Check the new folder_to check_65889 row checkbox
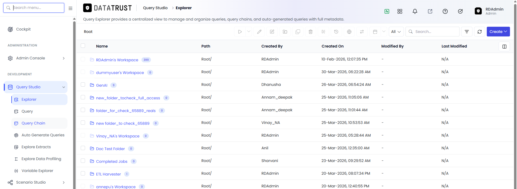Screen dimensions: 517x189 click(83, 123)
